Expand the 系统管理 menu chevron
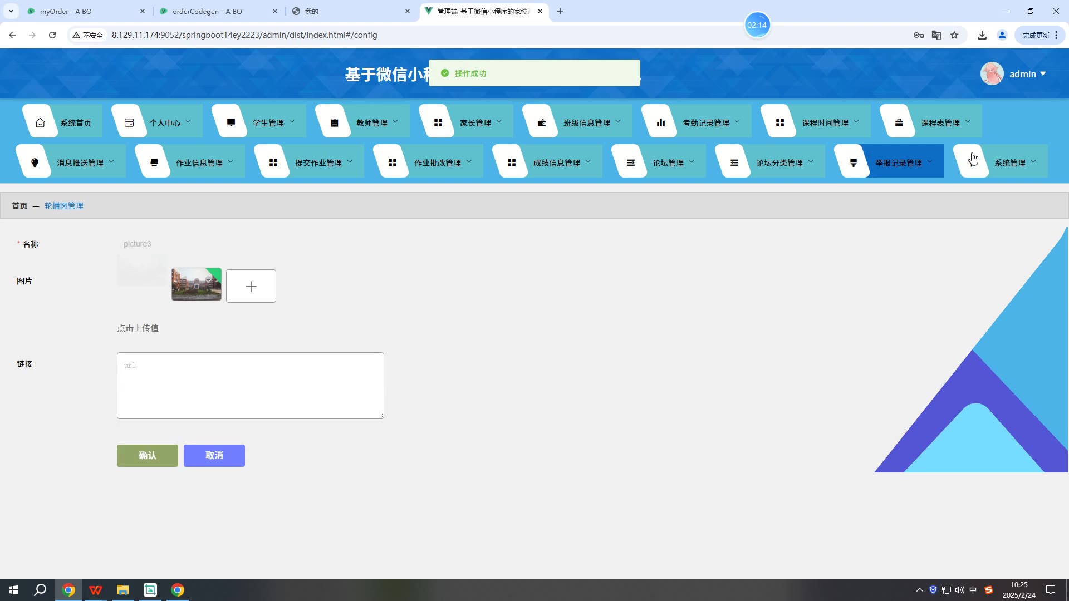1069x601 pixels. pyautogui.click(x=1033, y=162)
